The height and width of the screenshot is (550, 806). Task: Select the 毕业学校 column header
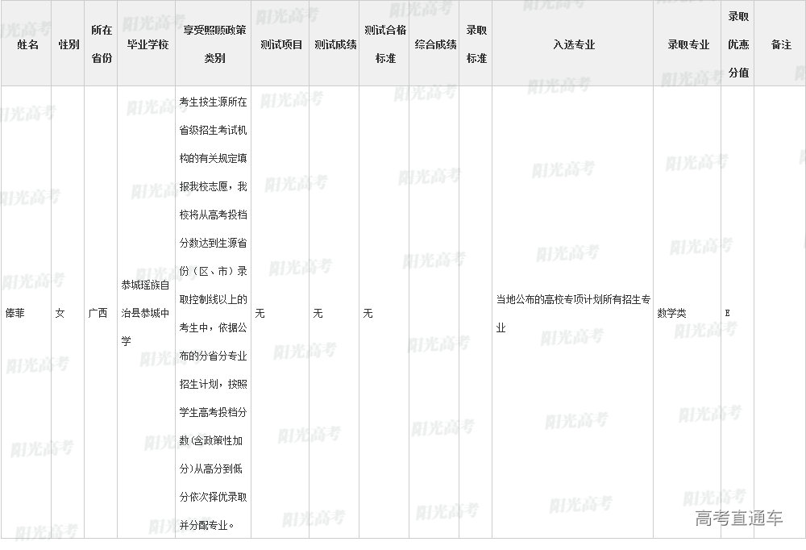(x=147, y=44)
